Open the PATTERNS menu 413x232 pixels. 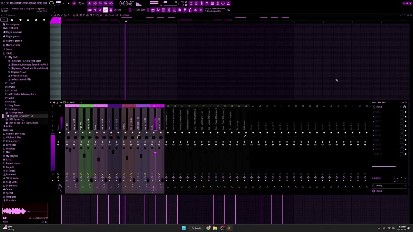(18, 3)
